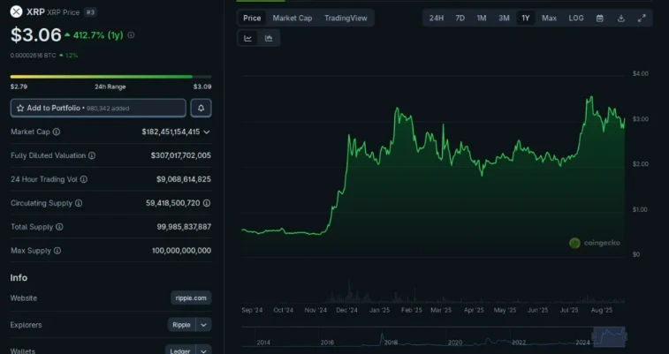Viewport: 669px width, 354px height.
Task: Open Fully Diluted Valuation info icon
Action: point(92,156)
